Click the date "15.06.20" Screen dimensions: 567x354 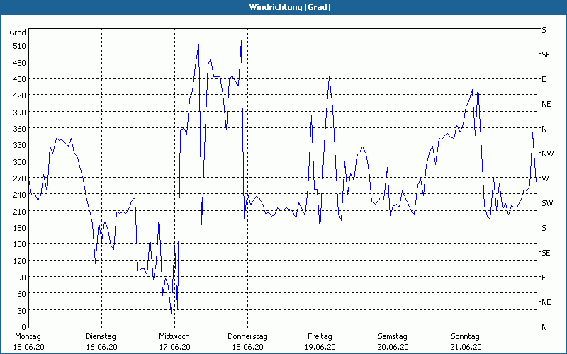(29, 347)
